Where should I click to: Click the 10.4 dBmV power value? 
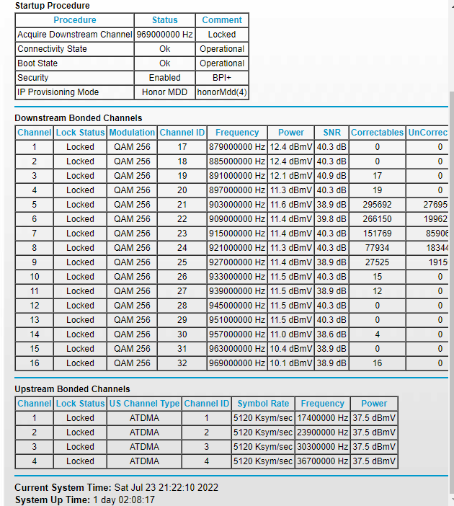[x=291, y=349]
